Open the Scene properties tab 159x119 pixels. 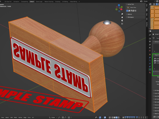pos(150,48)
